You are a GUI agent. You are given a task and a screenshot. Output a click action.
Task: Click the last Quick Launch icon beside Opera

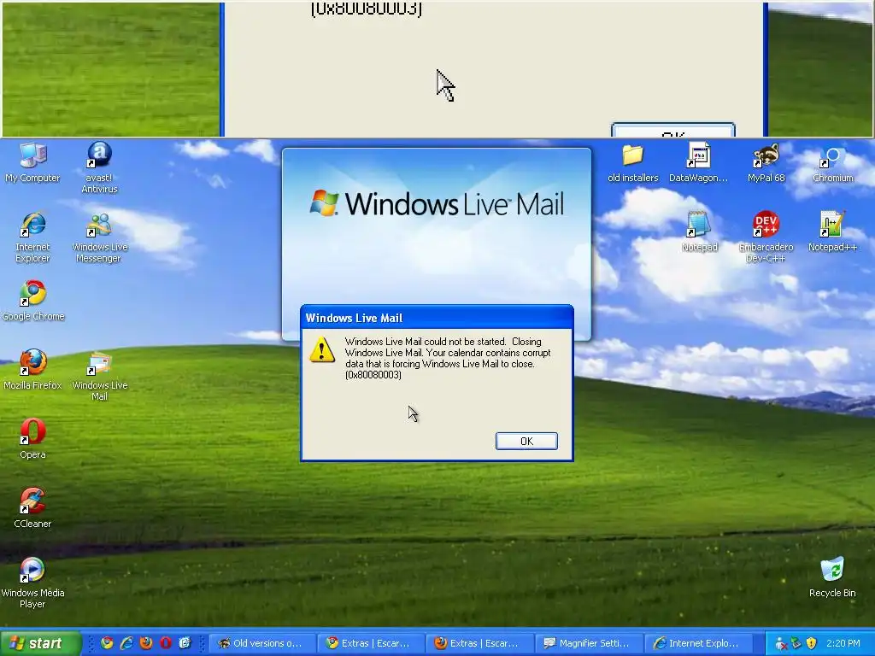(x=185, y=643)
